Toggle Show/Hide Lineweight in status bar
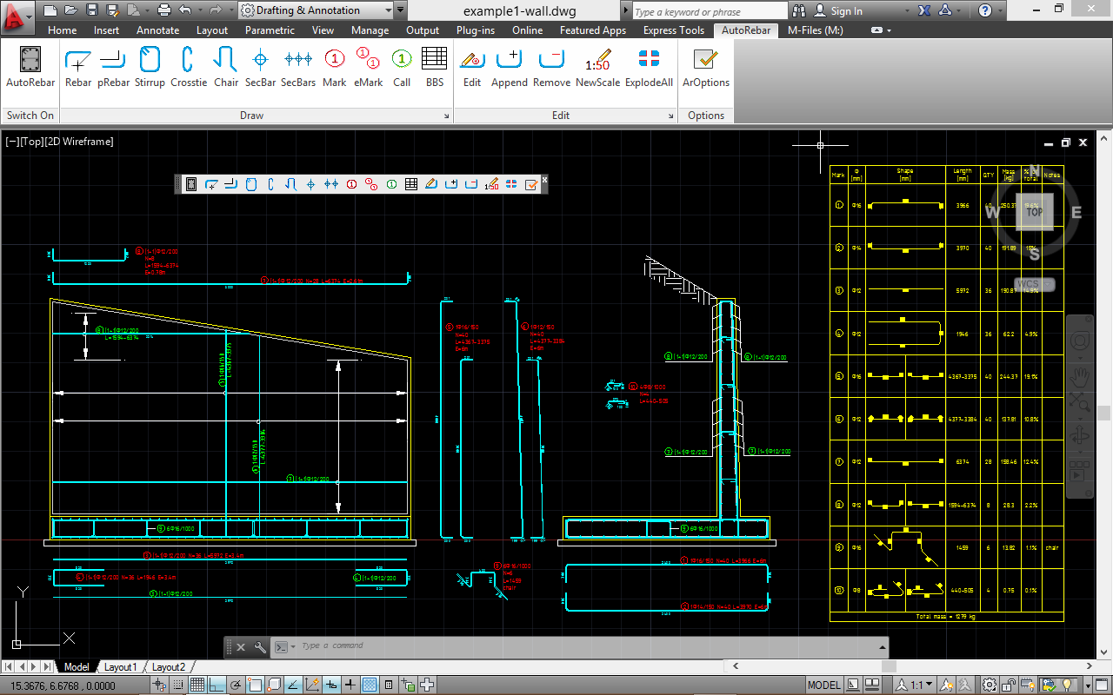Viewport: 1113px width, 695px height. (351, 685)
